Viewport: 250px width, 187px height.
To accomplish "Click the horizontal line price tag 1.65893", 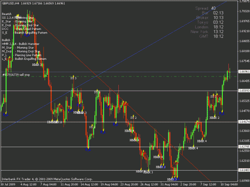I will point(244,91).
